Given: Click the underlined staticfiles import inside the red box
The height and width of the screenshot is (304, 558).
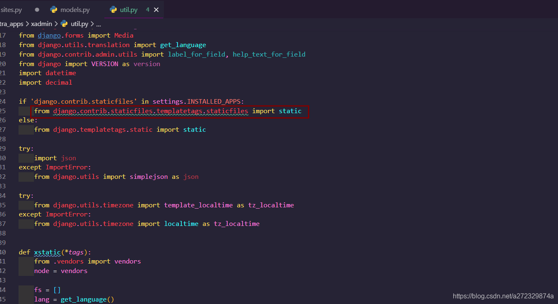Looking at the screenshot, I should click(x=150, y=111).
